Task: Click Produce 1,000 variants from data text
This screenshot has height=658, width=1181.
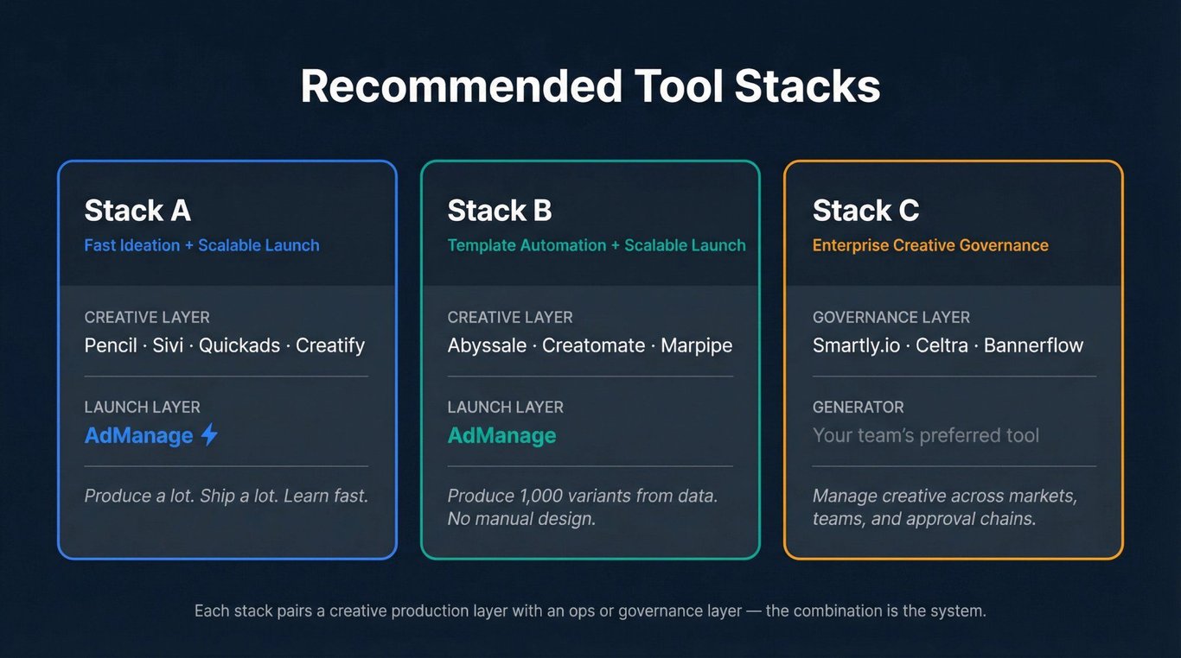Action: (582, 497)
